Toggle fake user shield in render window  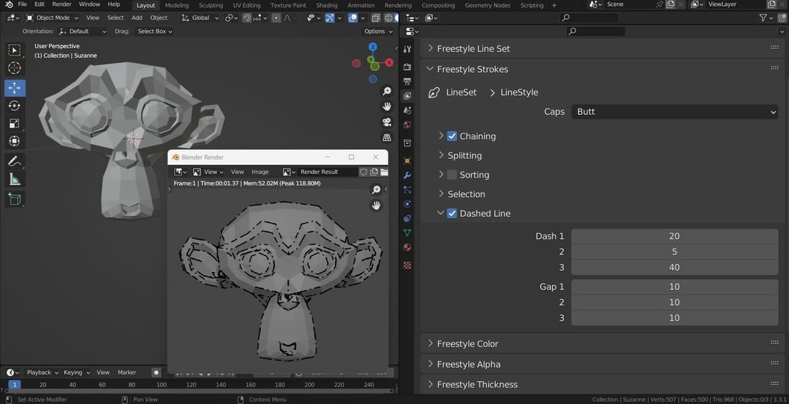tap(363, 172)
